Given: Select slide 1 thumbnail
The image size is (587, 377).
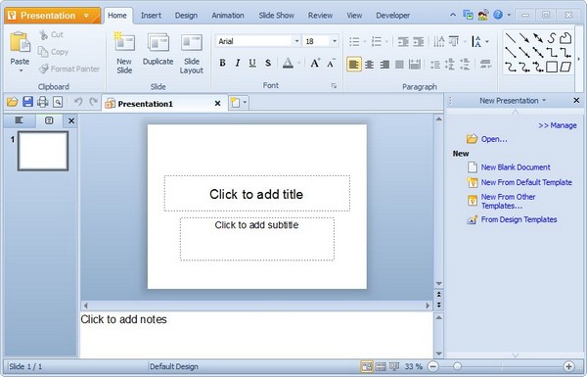Looking at the screenshot, I should click(43, 151).
